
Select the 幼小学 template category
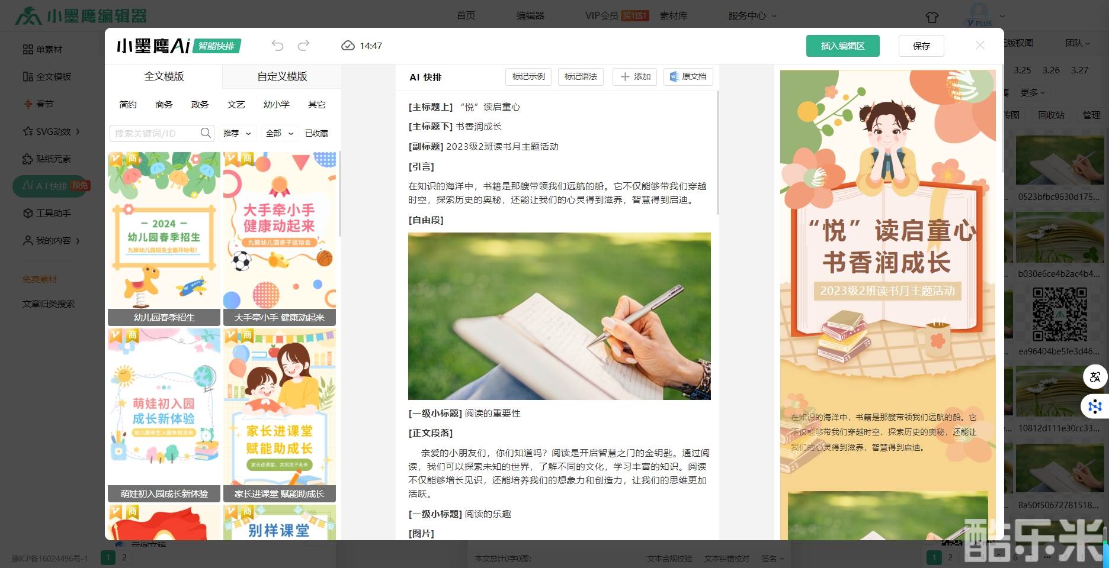pyautogui.click(x=276, y=105)
